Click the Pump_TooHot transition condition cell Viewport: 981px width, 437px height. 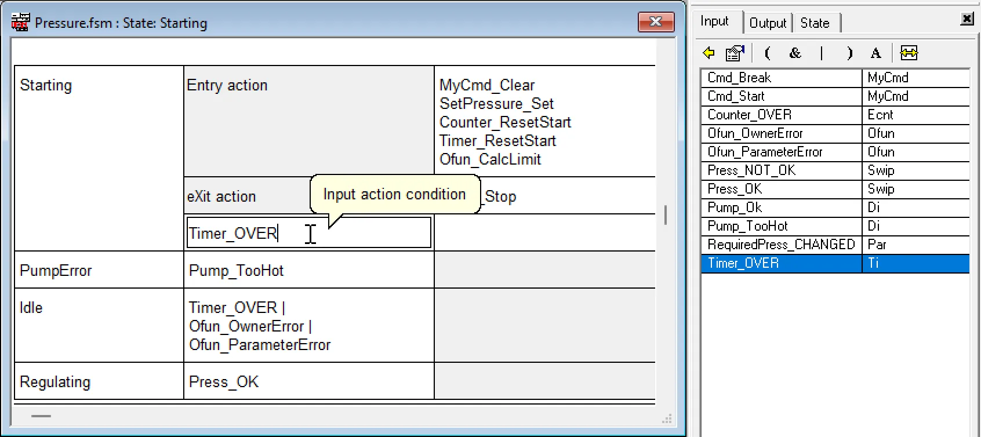click(x=309, y=270)
